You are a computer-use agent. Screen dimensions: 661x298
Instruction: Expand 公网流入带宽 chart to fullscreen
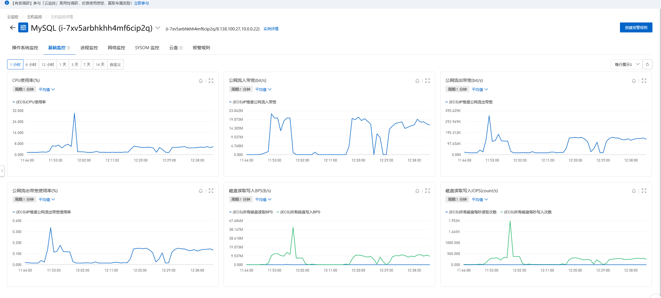point(428,81)
